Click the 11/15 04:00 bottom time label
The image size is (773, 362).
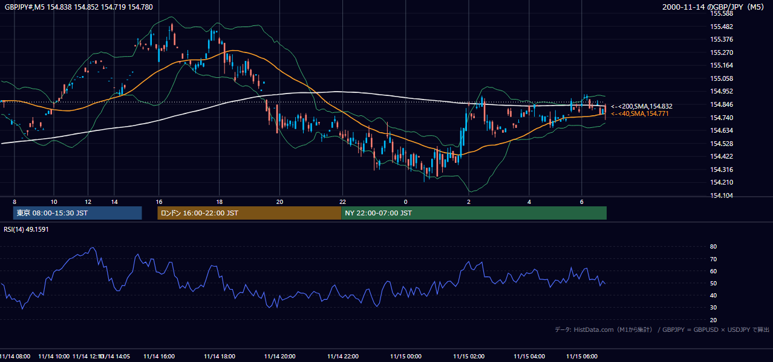click(529, 357)
